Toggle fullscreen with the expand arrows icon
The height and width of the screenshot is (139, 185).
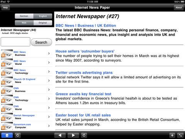tap(180, 135)
